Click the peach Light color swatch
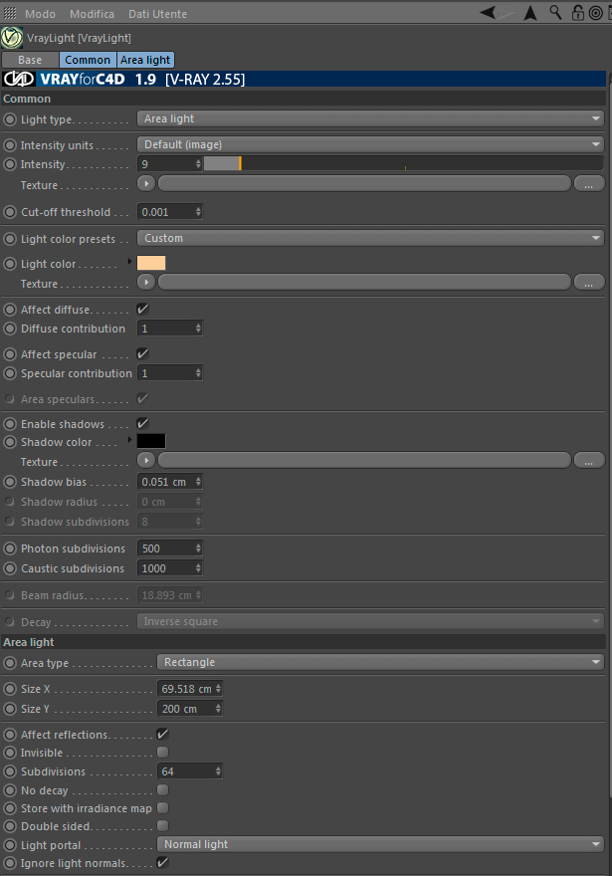The image size is (612, 876). coord(151,263)
